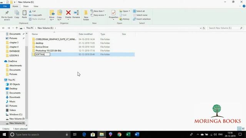Create a New folder from ribbon
Viewport: 246px width, 138px height.
point(86,15)
